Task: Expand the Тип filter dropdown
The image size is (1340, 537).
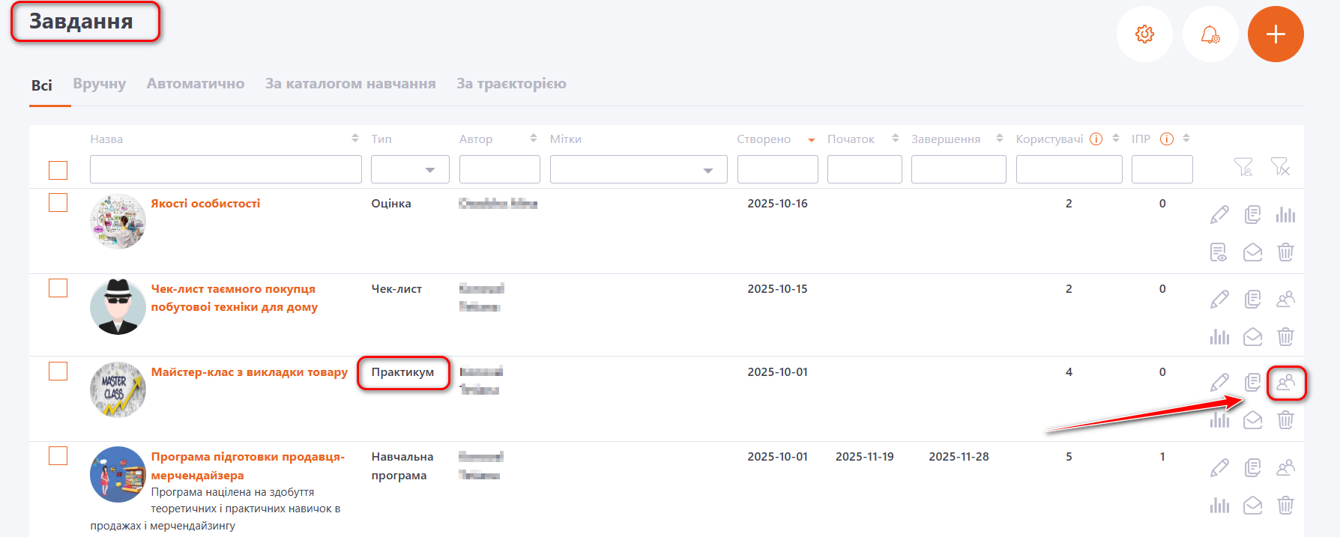Action: coord(429,170)
